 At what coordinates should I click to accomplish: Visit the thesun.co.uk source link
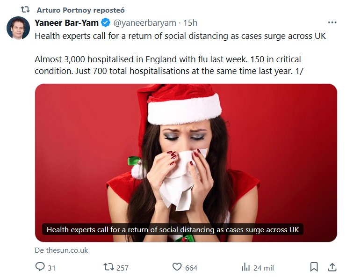[x=61, y=250]
